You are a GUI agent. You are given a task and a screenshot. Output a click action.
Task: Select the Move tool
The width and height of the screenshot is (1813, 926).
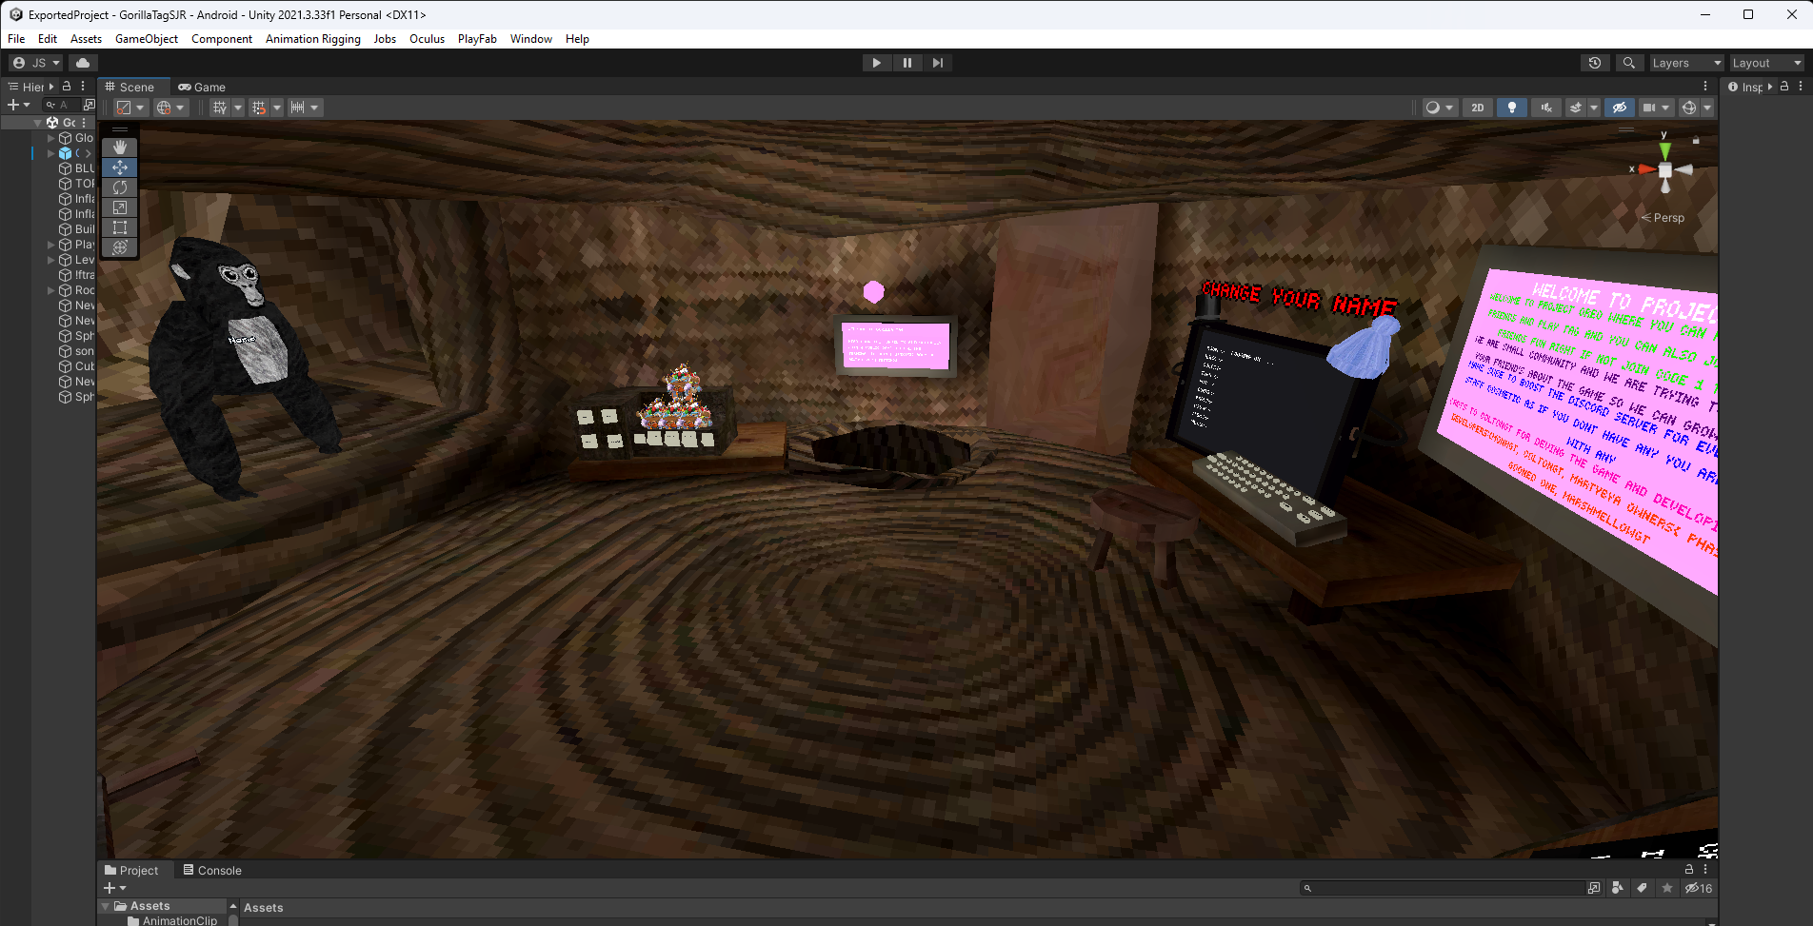[x=120, y=167]
